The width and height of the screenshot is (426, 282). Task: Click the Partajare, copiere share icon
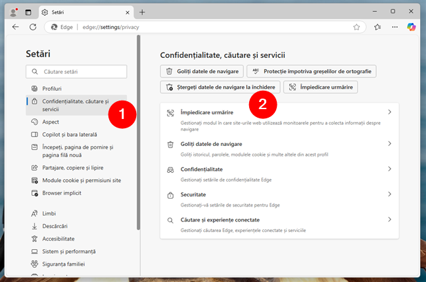coord(34,168)
